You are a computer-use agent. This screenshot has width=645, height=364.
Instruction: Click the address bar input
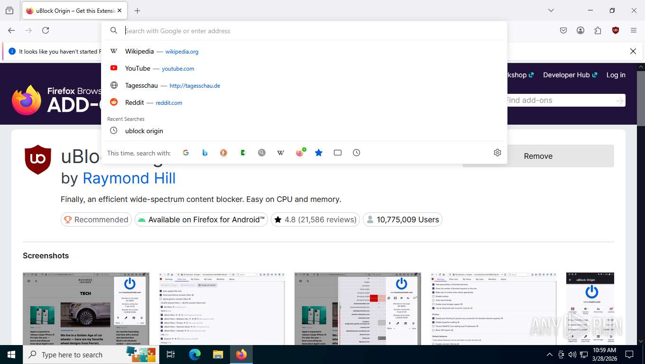click(313, 31)
